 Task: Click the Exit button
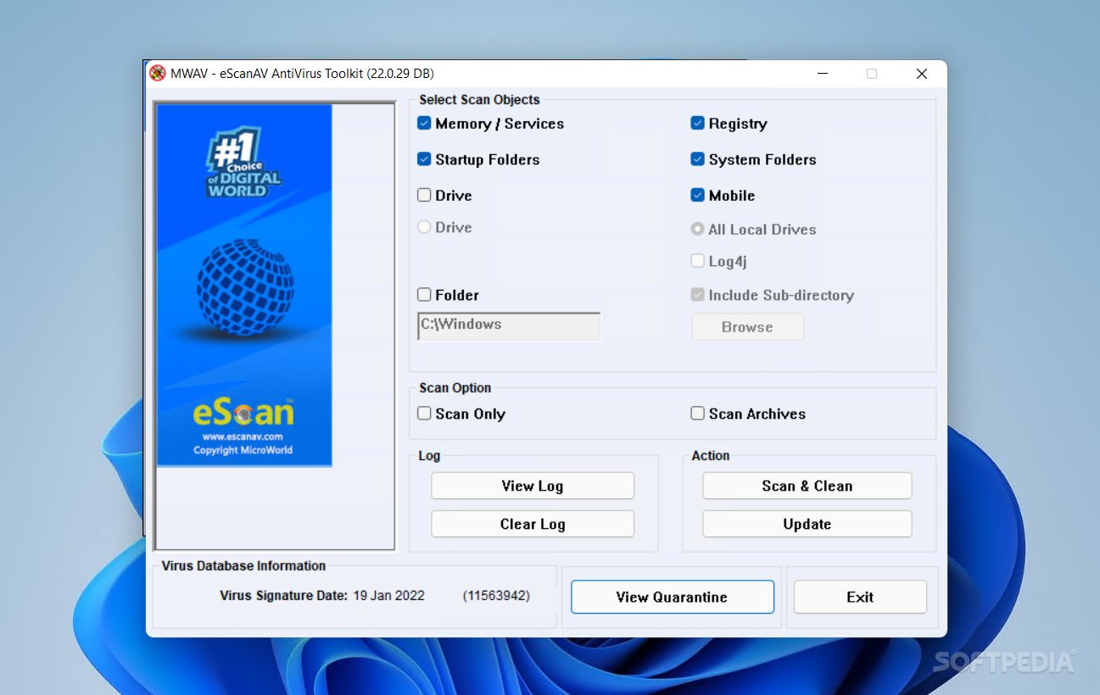pos(860,597)
